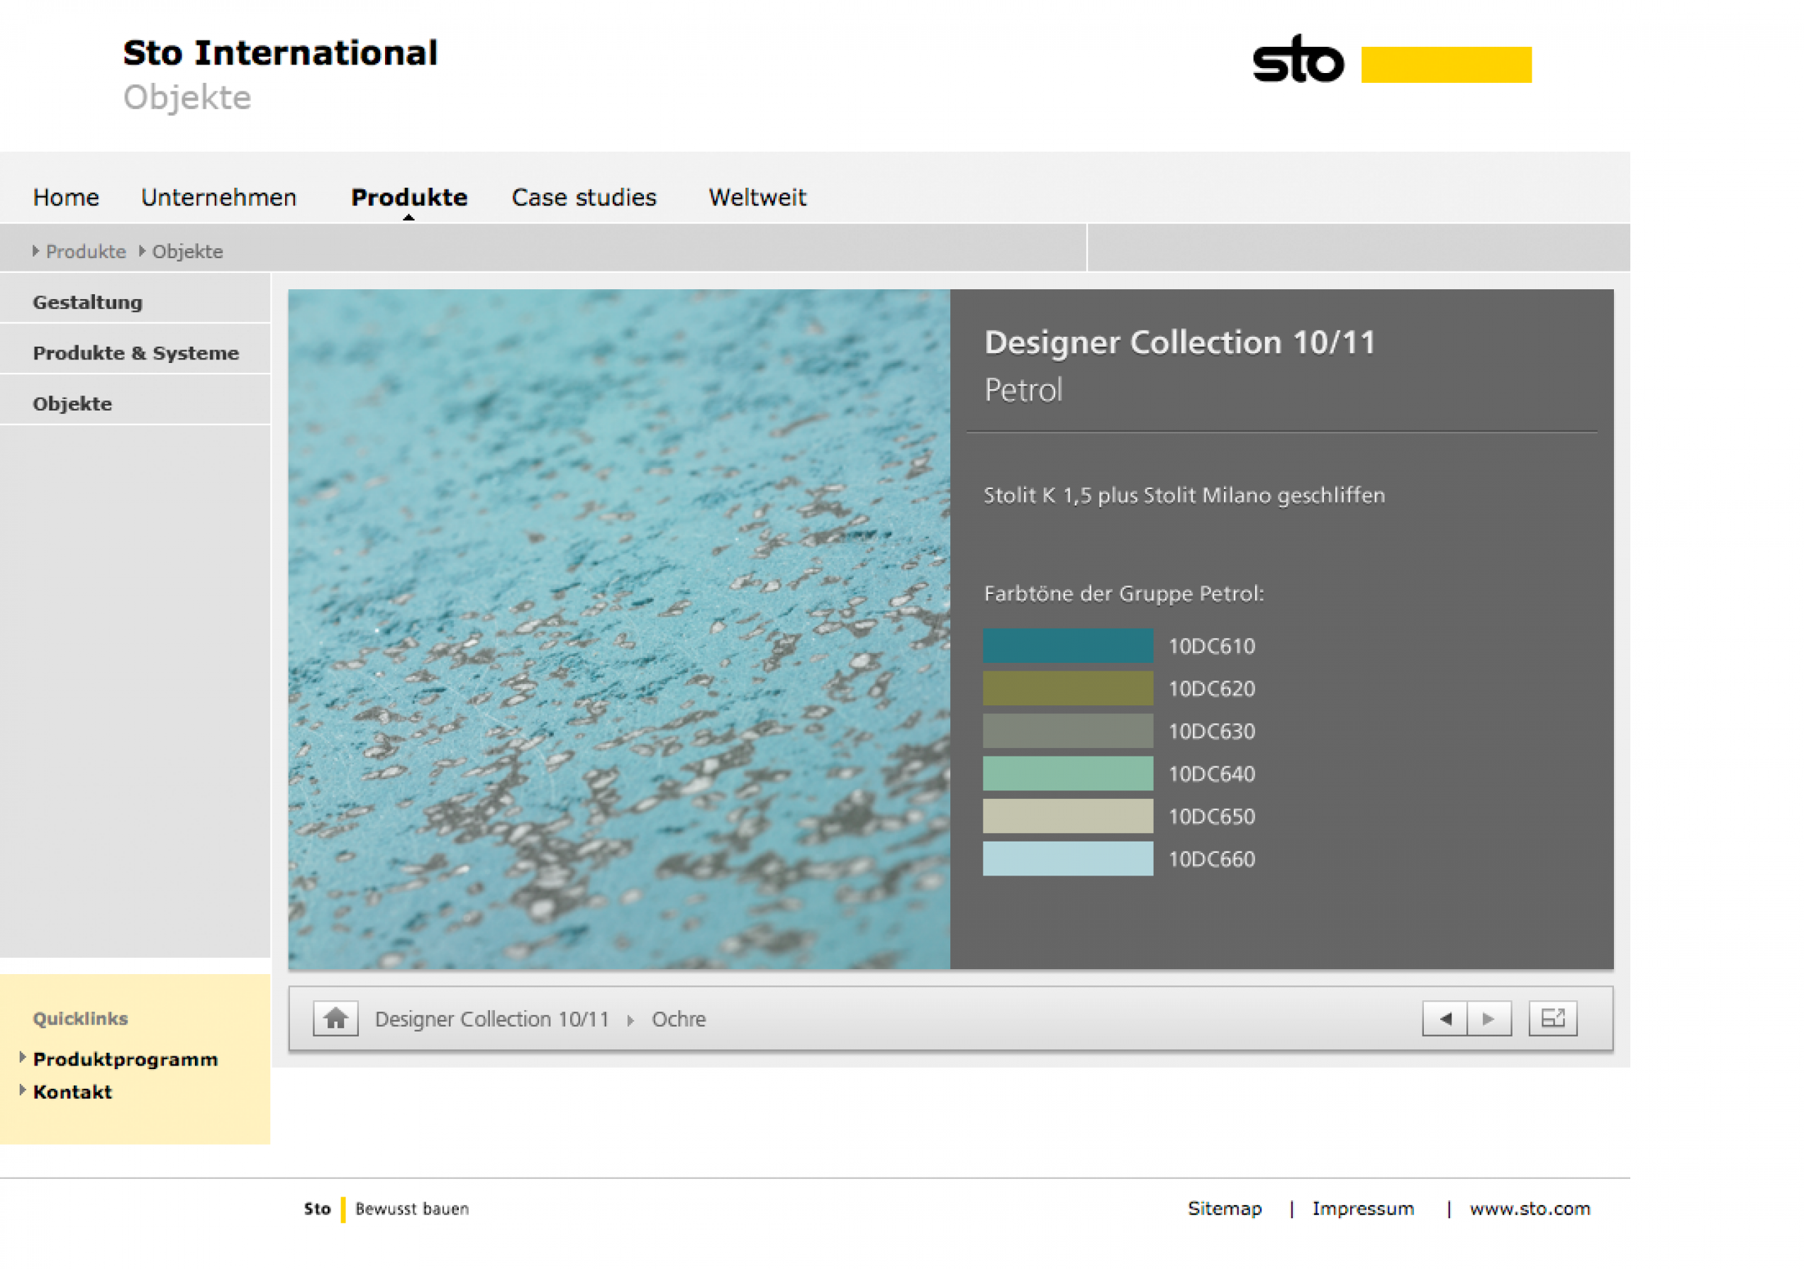Open the Weltweit navigation item
This screenshot has width=1804, height=1269.
pos(757,197)
